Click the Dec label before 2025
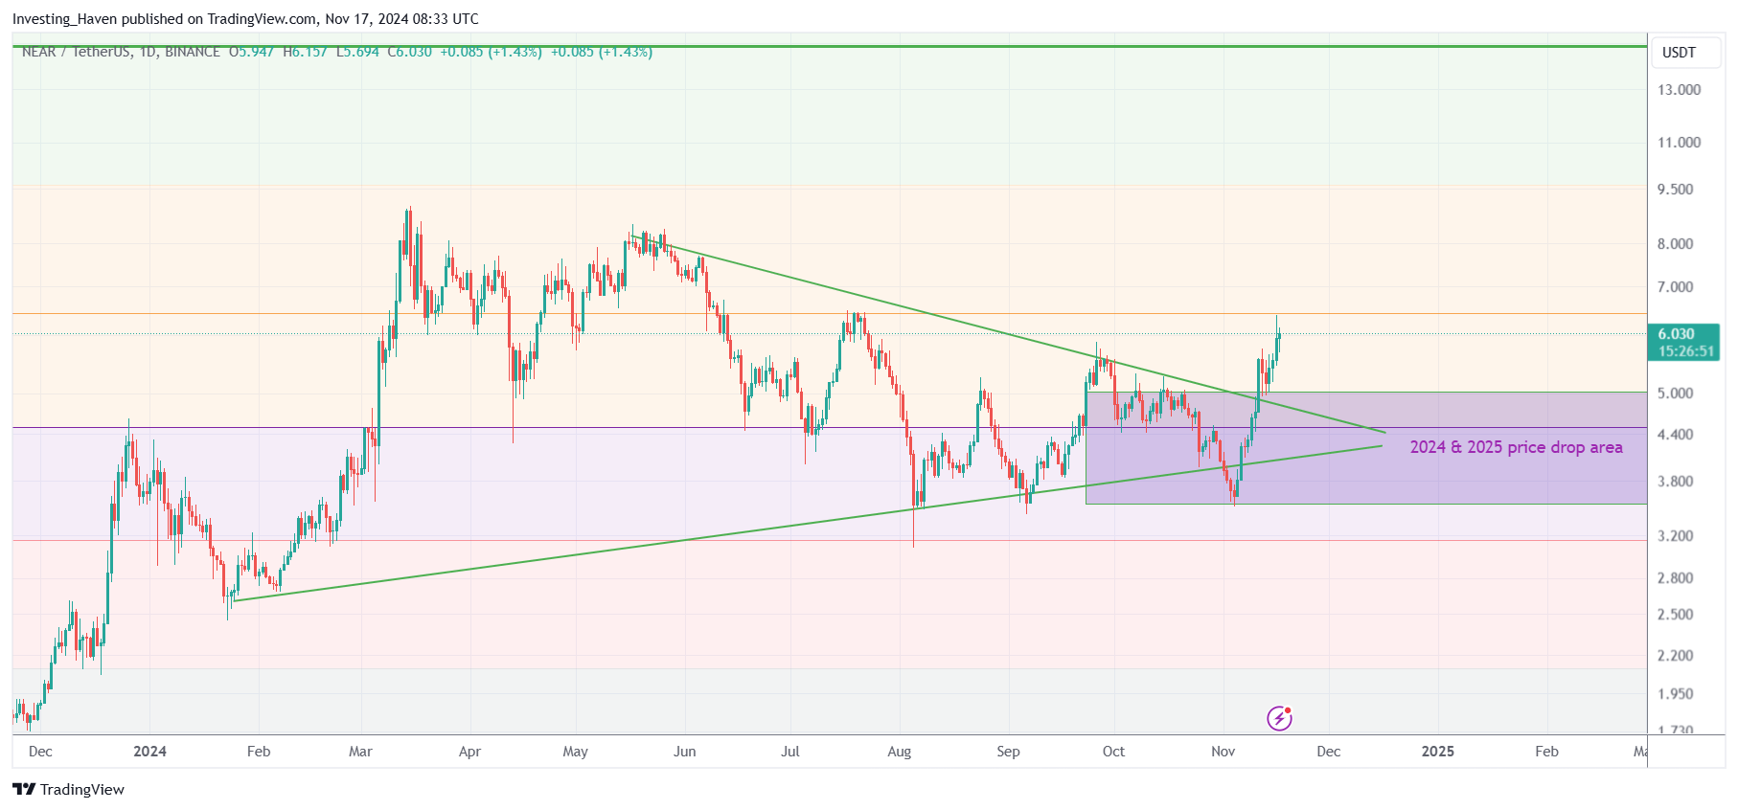 [x=1328, y=752]
